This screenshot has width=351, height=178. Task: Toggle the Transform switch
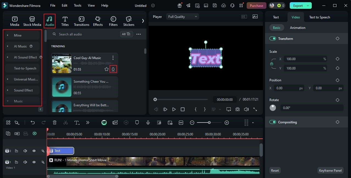pos(272,39)
